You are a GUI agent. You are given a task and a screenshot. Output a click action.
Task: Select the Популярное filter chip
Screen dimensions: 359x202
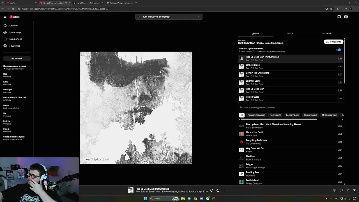[275, 115]
